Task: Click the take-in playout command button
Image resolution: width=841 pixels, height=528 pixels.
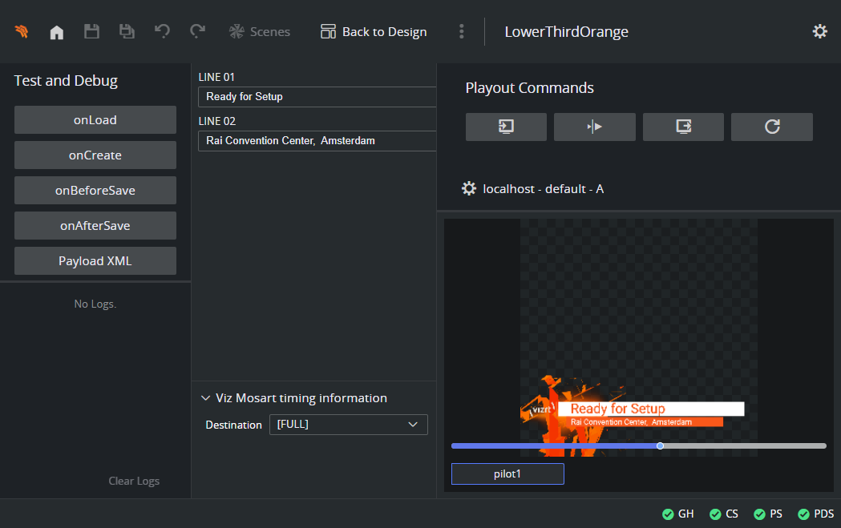Action: tap(506, 127)
